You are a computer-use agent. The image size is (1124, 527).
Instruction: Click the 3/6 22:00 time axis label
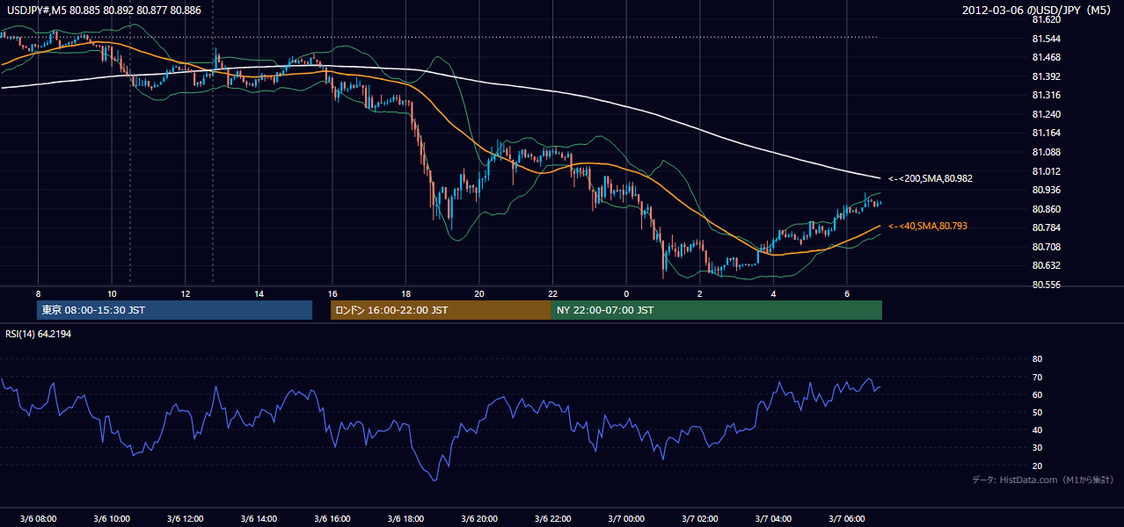pos(552,518)
